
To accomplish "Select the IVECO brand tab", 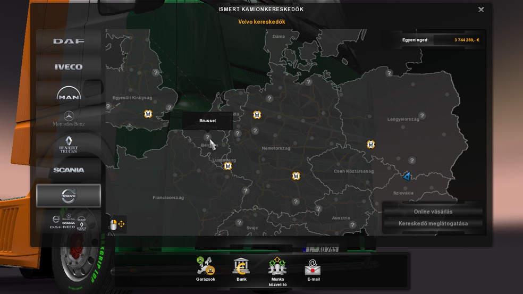I will pyautogui.click(x=69, y=67).
